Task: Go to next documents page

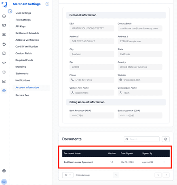Action: click(166, 175)
